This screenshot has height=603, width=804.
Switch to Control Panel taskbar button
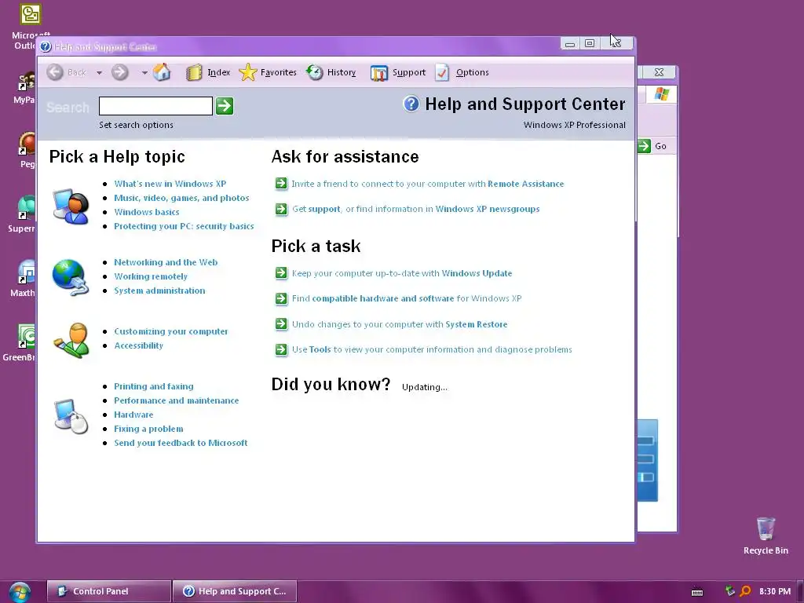coord(108,591)
